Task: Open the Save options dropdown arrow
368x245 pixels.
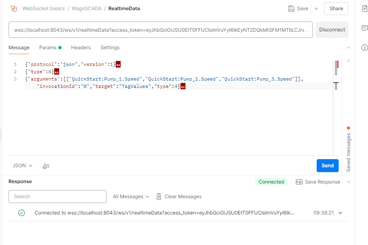Action: click(x=316, y=9)
